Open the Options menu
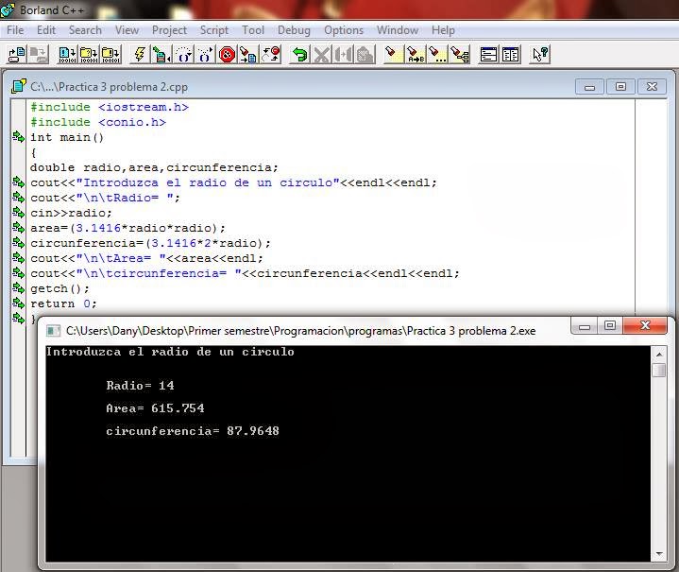Screen dimensions: 679x572 (x=344, y=30)
